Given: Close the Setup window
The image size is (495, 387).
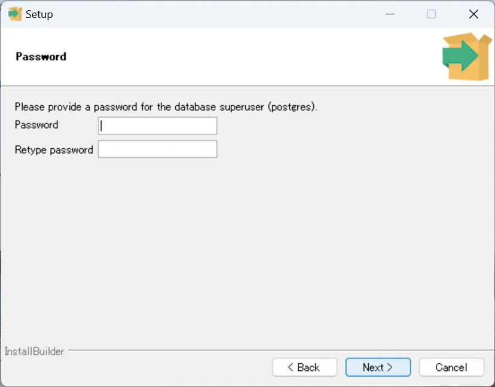Looking at the screenshot, I should pyautogui.click(x=473, y=14).
